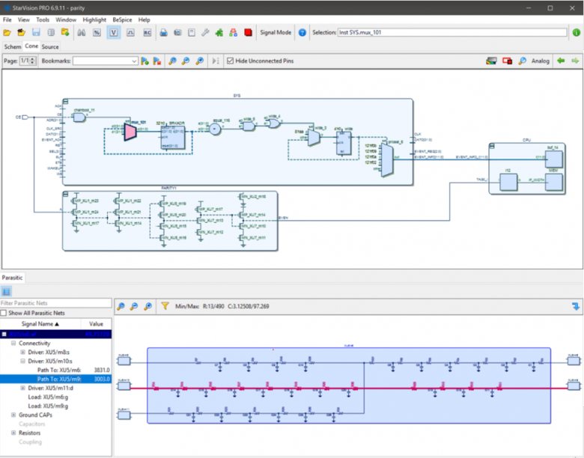Screen dimensions: 584x458
Task: Click the RC parasitic toolbar icon
Action: click(x=147, y=33)
